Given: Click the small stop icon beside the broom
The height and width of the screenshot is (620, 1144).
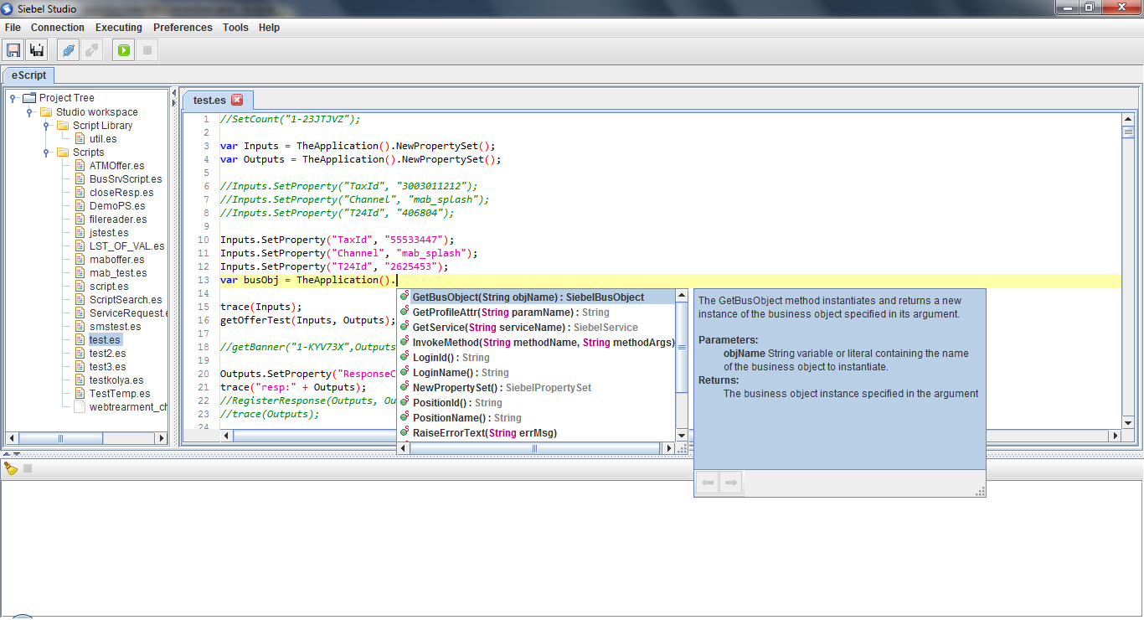Looking at the screenshot, I should [x=28, y=468].
